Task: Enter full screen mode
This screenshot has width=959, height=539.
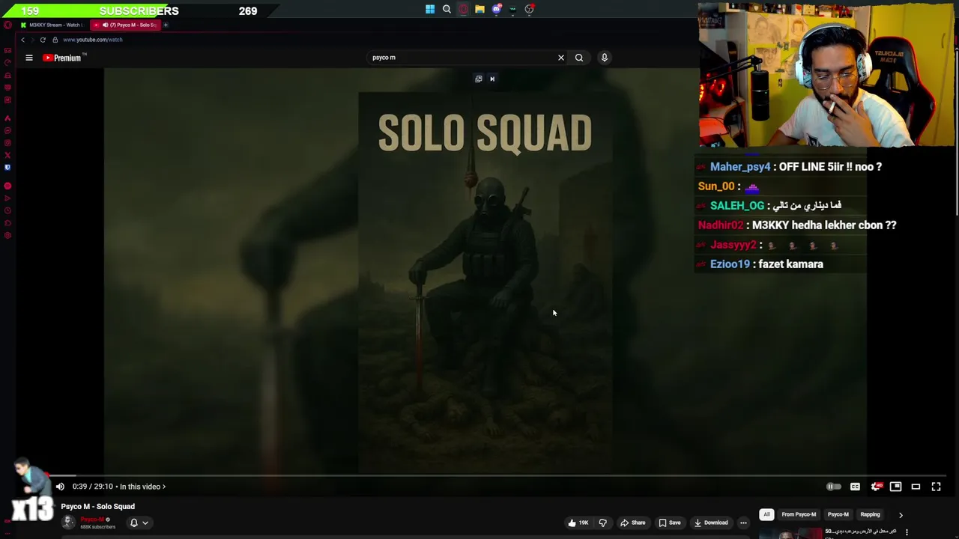Action: click(x=936, y=487)
